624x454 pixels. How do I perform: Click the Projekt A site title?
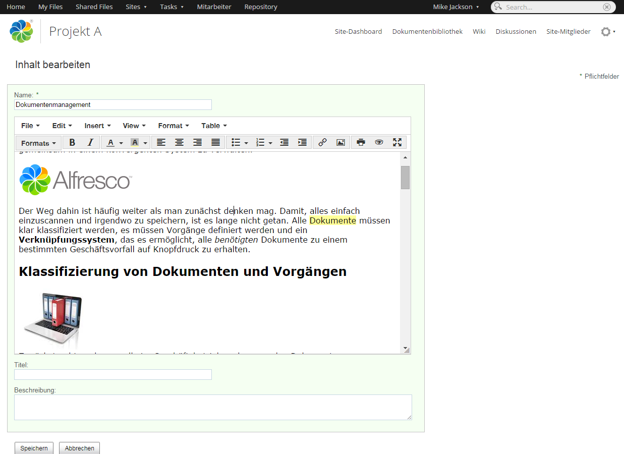click(75, 31)
